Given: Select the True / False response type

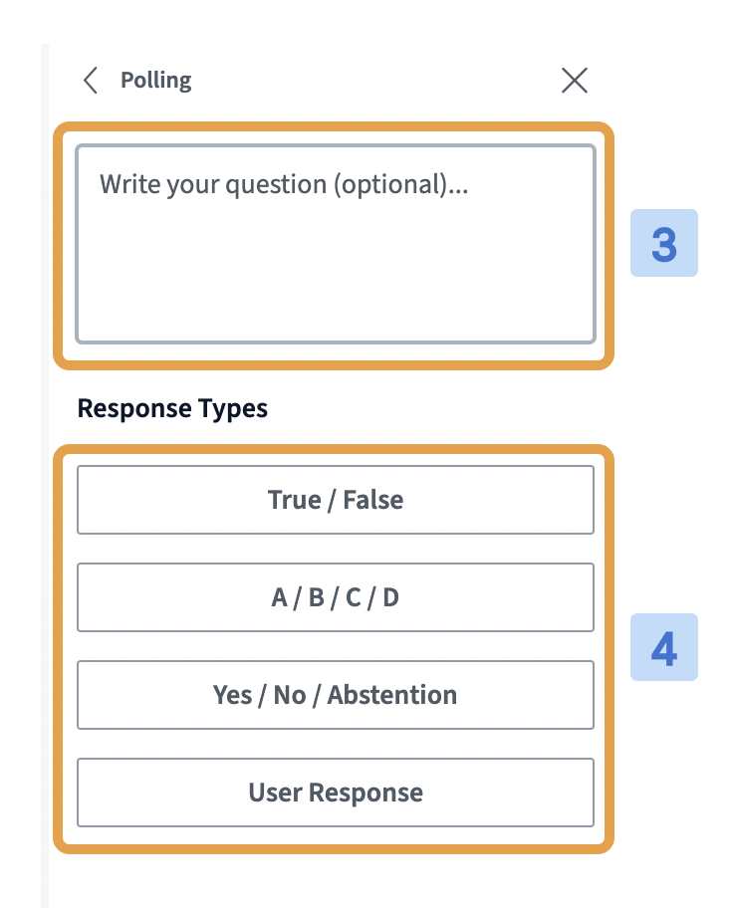Looking at the screenshot, I should tap(335, 500).
